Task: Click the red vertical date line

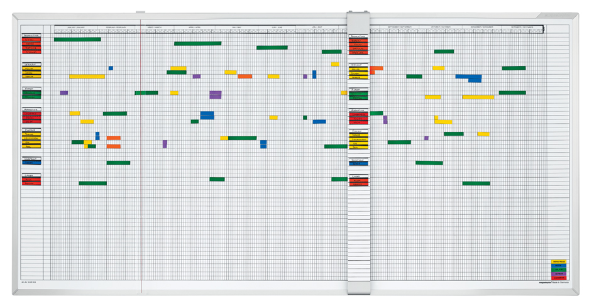Action: click(x=141, y=189)
